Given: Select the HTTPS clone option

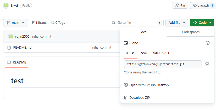Looking at the screenshot, I should click(131, 53).
